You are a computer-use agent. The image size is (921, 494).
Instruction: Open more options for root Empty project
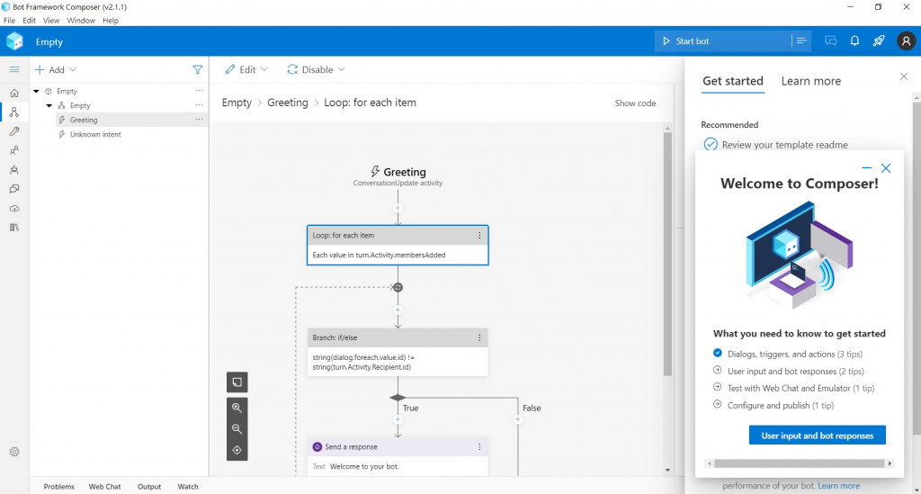coord(199,91)
